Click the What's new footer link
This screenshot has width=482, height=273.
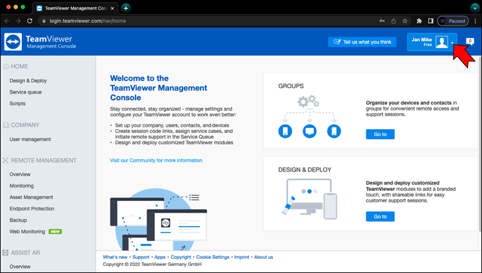pos(115,257)
